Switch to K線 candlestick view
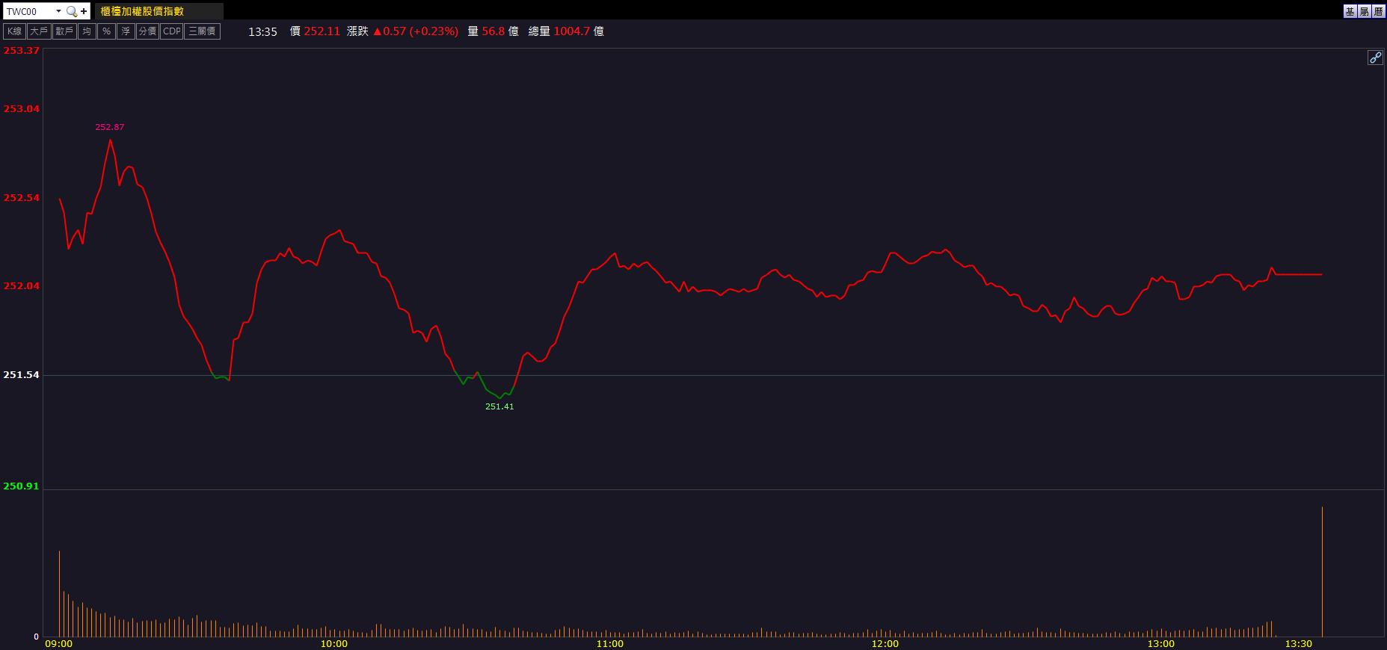Viewport: 1387px width, 650px height. (14, 31)
